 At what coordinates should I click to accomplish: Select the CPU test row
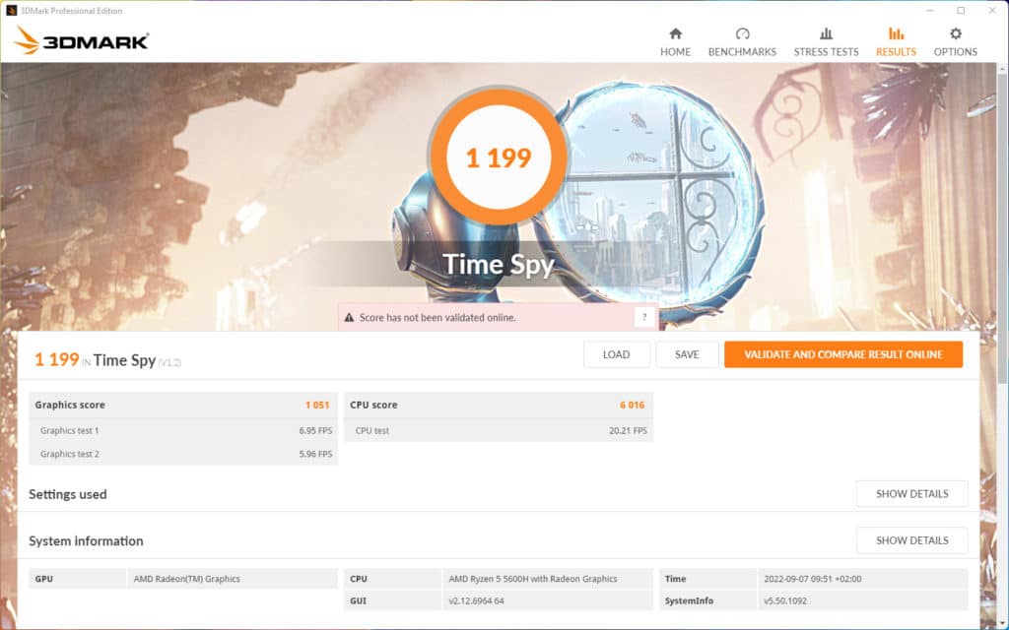tap(499, 431)
